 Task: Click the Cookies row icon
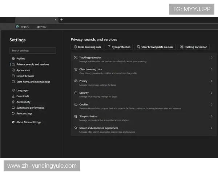coord(76,105)
